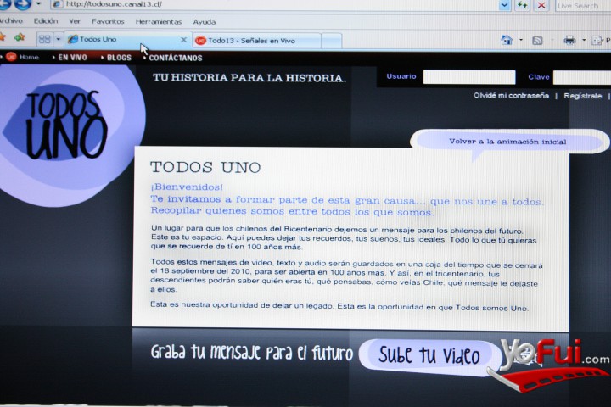Viewport: 611px width, 407px height.
Task: Click the browser Forward arrow button
Action: (23, 4)
